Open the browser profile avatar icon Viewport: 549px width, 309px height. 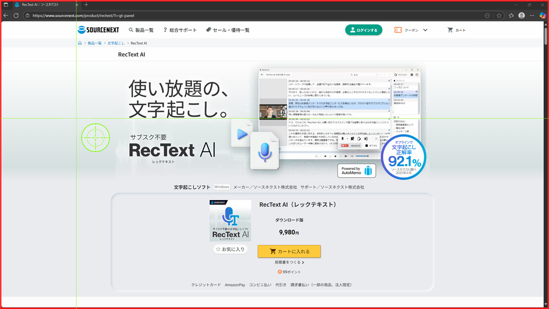[522, 16]
